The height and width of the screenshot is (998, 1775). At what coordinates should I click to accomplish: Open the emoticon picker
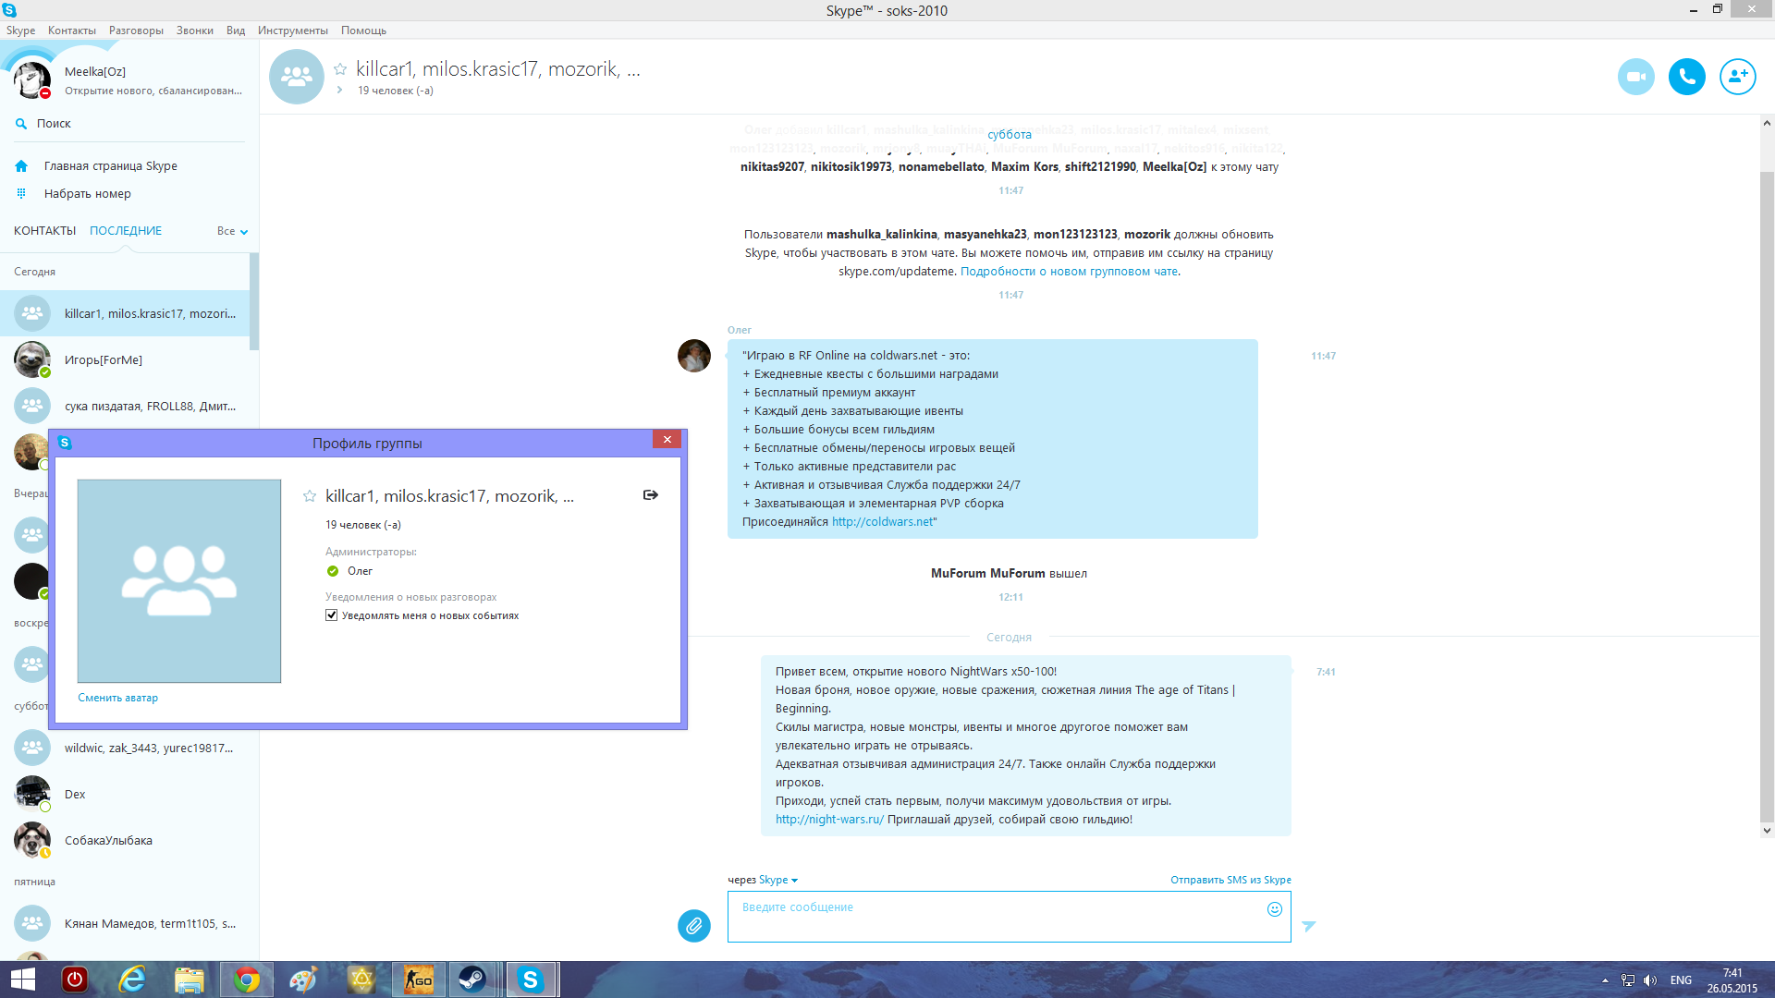1274,909
